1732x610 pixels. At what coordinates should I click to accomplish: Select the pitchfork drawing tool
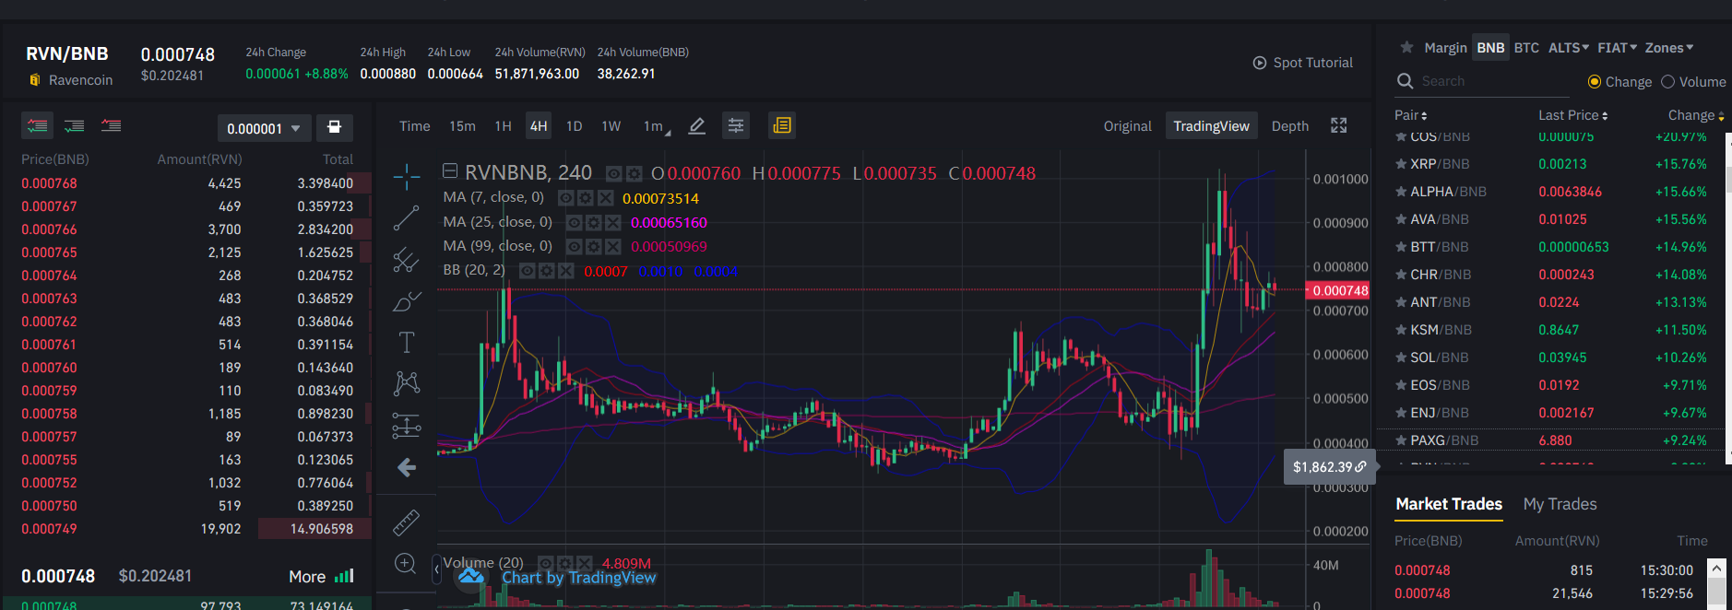[406, 259]
